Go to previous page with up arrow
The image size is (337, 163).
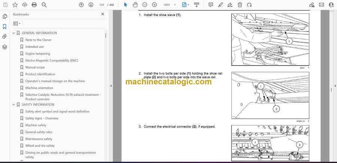click(x=81, y=5)
